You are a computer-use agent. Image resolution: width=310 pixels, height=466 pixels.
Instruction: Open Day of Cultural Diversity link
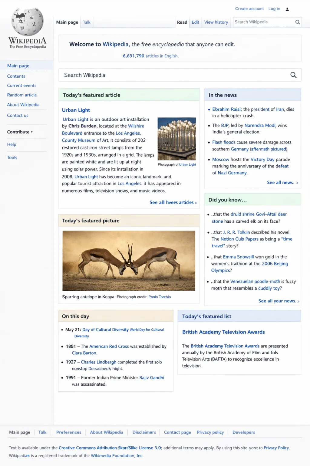pos(105,329)
